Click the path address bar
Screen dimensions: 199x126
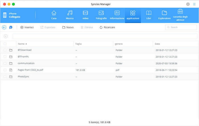coord(105,36)
